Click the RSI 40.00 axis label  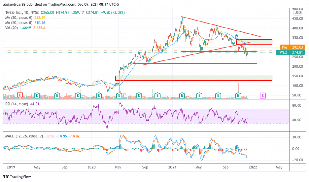297,120
